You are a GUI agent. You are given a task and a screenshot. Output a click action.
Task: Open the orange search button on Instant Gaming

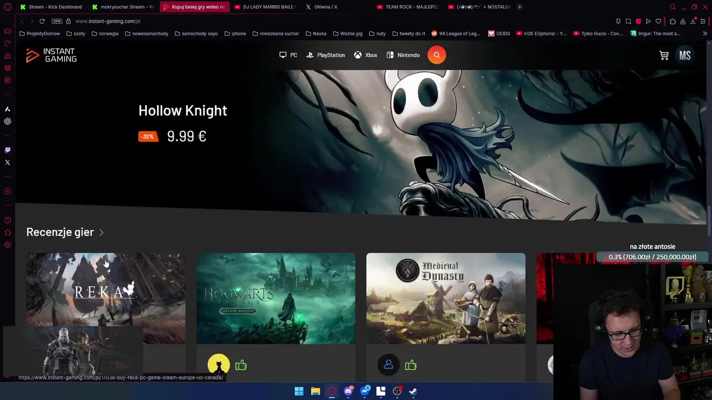[x=437, y=55]
